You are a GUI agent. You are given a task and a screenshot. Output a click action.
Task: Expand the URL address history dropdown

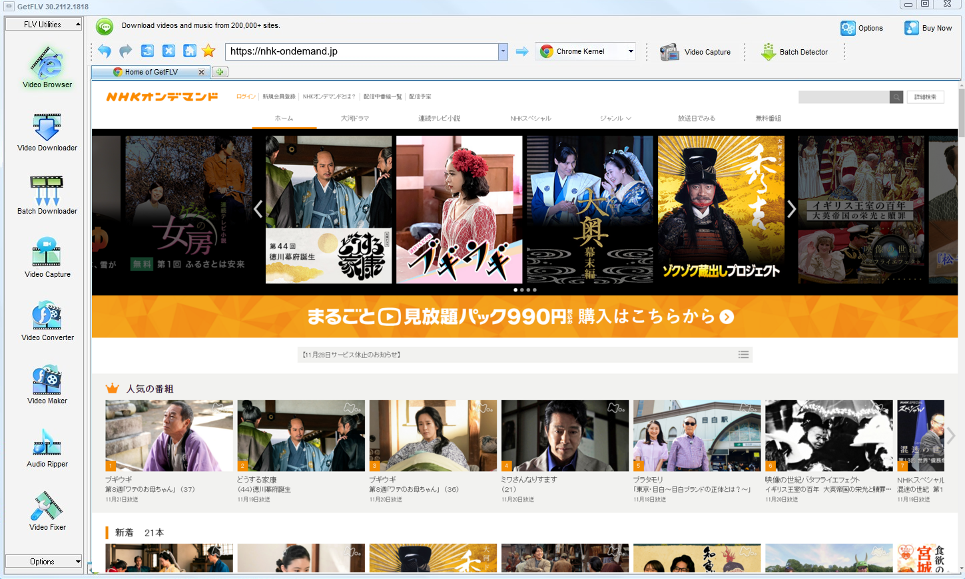(x=503, y=51)
